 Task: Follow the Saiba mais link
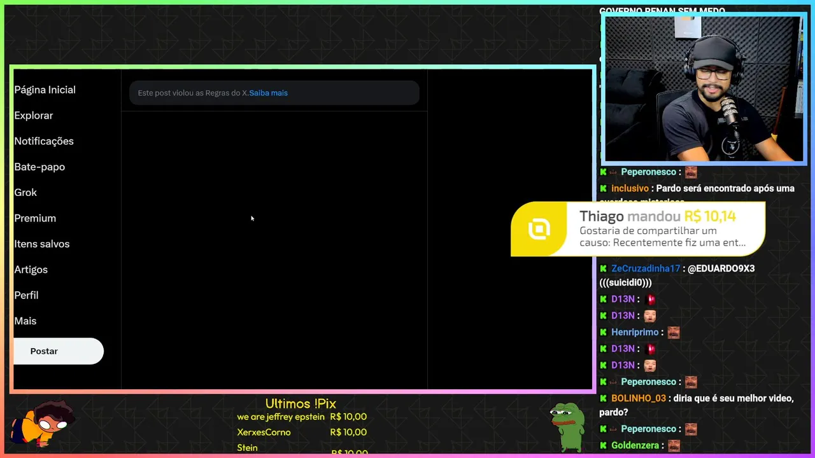(x=268, y=93)
